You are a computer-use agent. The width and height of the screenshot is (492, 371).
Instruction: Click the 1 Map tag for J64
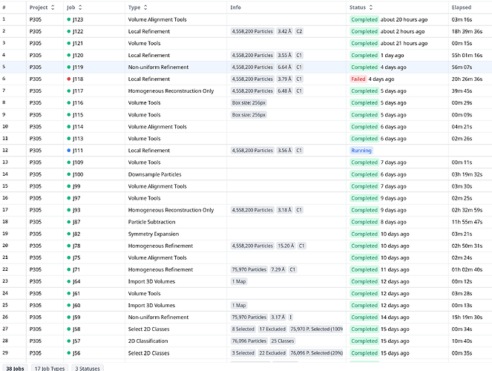(239, 282)
